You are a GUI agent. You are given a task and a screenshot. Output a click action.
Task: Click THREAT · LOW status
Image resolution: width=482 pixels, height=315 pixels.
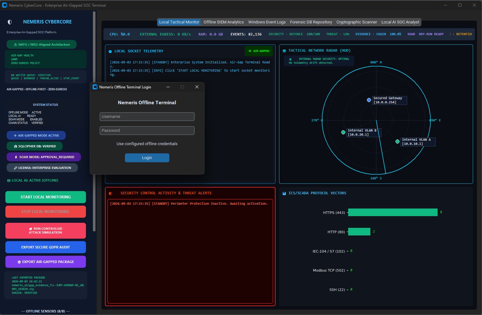pos(338,34)
